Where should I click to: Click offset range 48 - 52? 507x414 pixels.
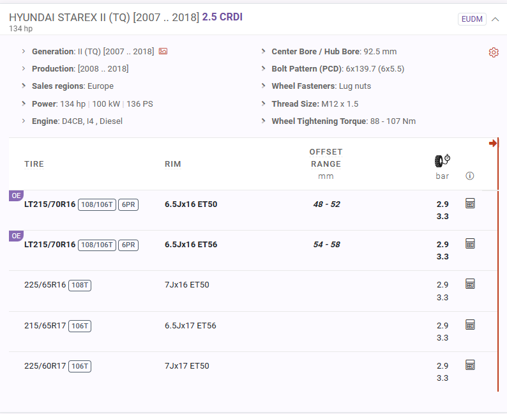click(326, 204)
